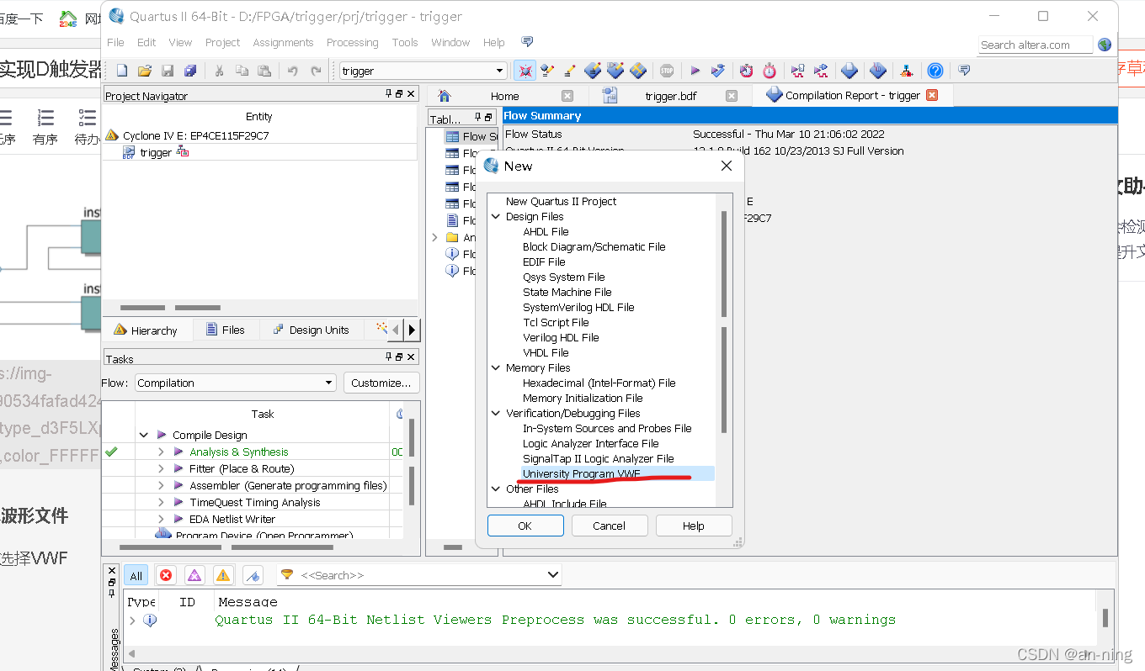Click the Customize... button
This screenshot has width=1145, height=671.
tap(381, 383)
